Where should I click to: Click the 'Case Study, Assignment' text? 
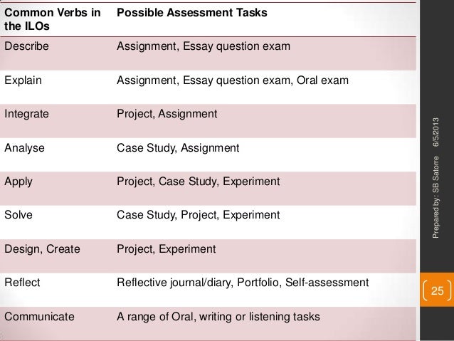point(178,148)
